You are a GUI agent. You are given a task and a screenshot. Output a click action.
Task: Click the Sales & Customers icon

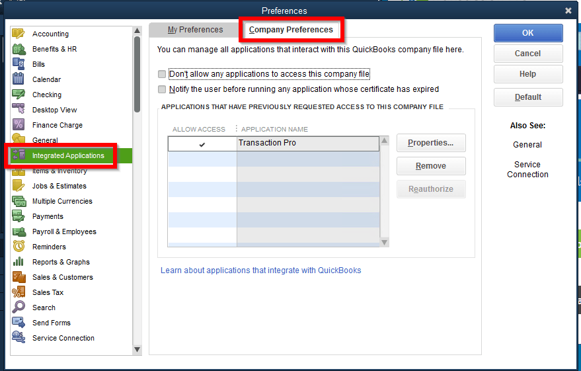[19, 277]
